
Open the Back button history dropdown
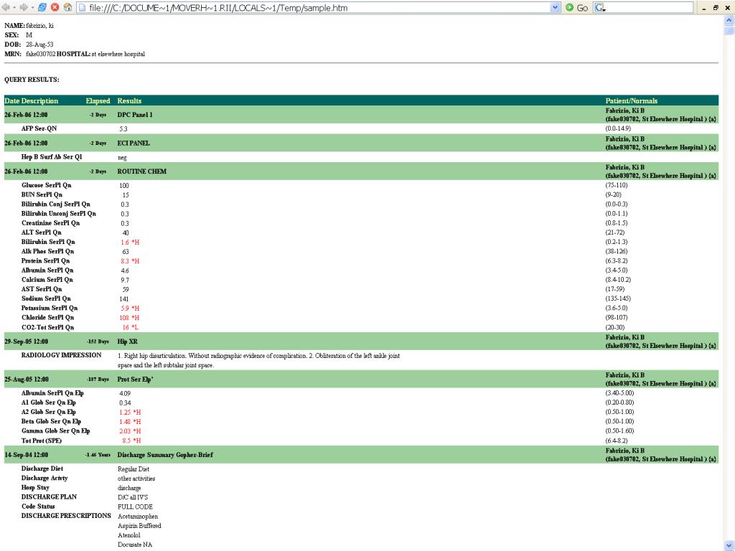pos(14,7)
